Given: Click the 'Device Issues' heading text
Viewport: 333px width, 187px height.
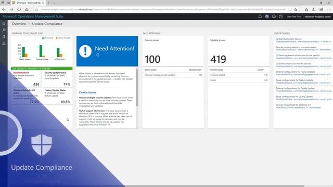Looking at the screenshot, I should [x=87, y=92].
